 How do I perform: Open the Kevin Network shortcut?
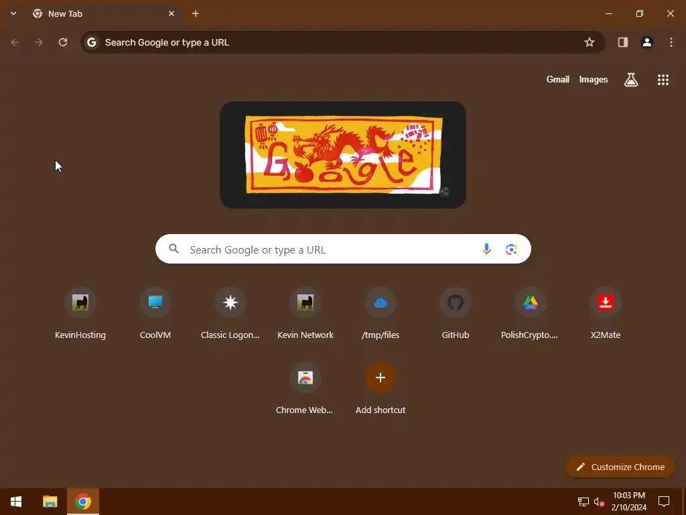tap(305, 314)
